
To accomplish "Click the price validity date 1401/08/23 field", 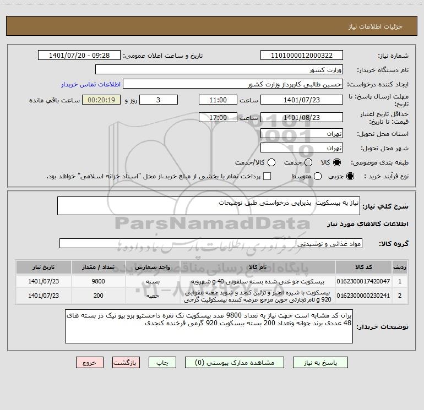I will pos(302,117).
